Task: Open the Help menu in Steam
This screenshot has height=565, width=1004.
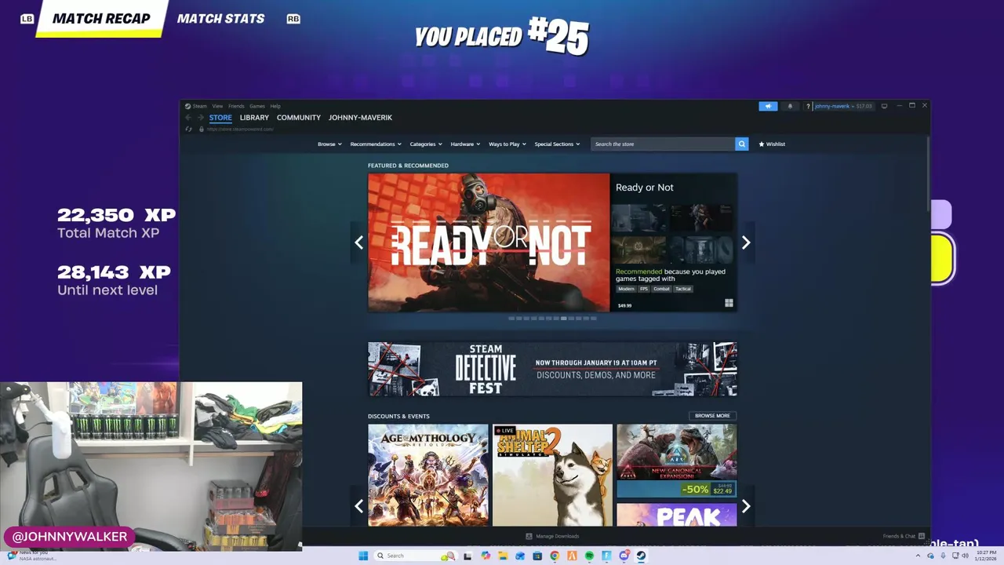Action: 275,106
